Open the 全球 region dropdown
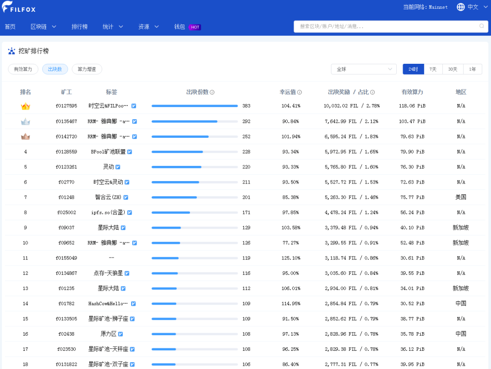Viewport: 491px width, 369px height. pos(363,69)
